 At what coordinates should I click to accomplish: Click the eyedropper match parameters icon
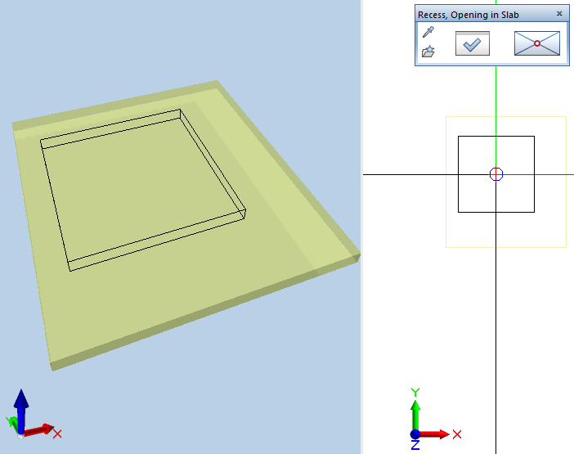click(428, 33)
